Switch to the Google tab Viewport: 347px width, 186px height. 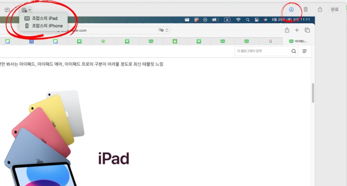(x=270, y=41)
